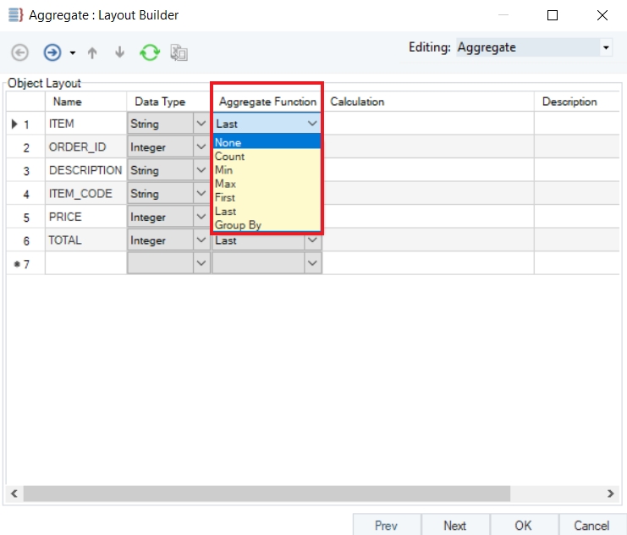The width and height of the screenshot is (627, 535).
Task: Select None from the dropdown list
Action: pyautogui.click(x=228, y=142)
